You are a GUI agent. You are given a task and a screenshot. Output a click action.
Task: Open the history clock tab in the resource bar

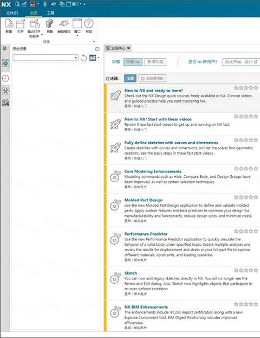click(x=5, y=78)
